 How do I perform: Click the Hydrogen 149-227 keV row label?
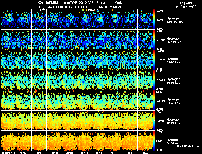click(x=175, y=20)
